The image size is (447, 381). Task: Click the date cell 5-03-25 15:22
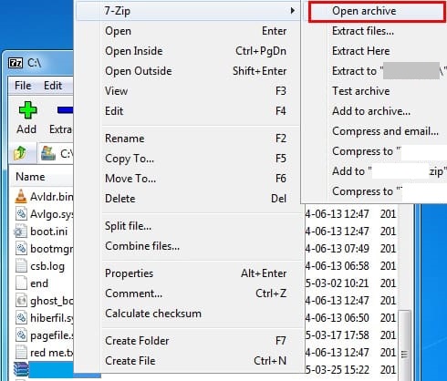(338, 370)
